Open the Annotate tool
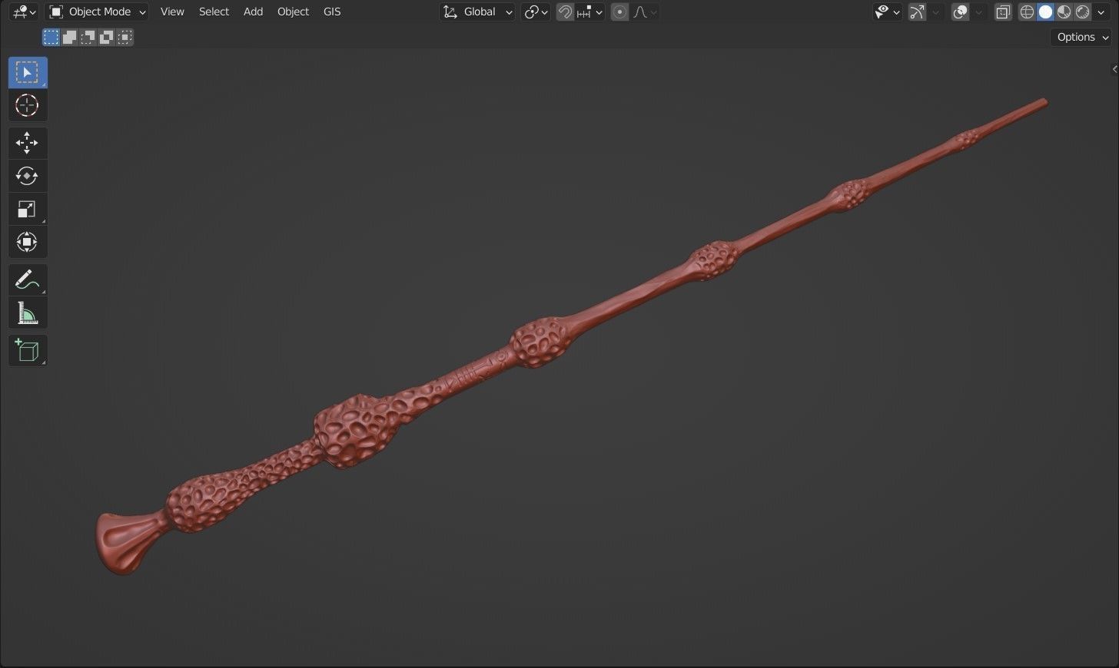Screen dimensions: 1119x668 (x=27, y=279)
